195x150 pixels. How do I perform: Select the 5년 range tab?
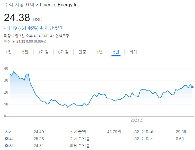(116, 52)
